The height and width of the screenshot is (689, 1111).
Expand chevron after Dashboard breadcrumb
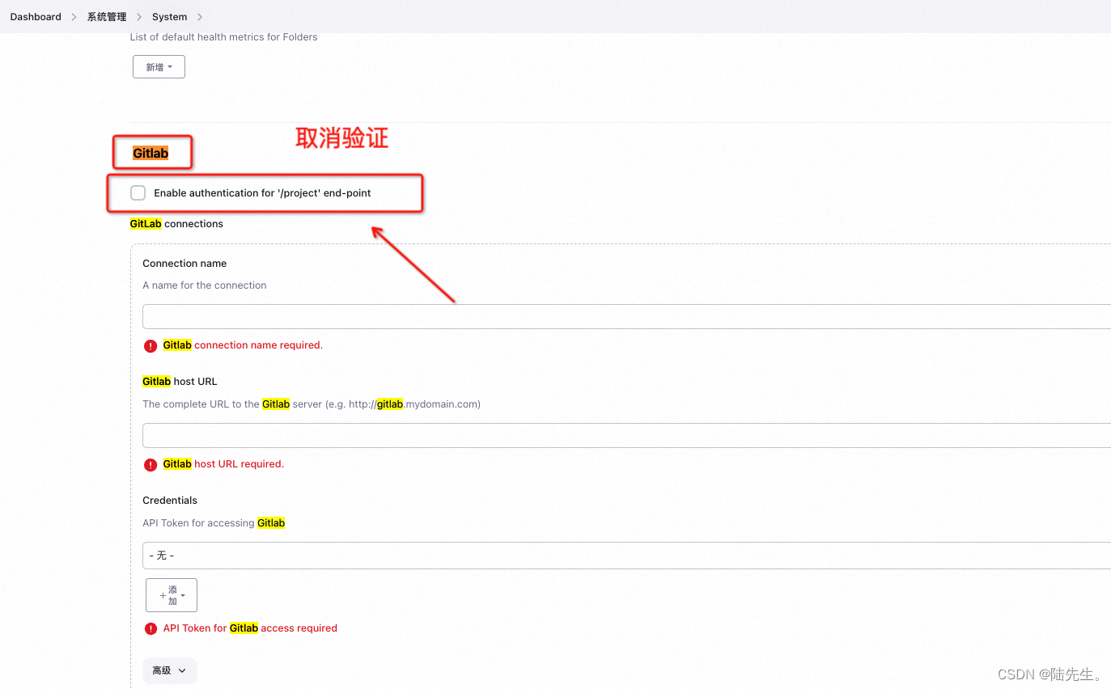tap(74, 17)
